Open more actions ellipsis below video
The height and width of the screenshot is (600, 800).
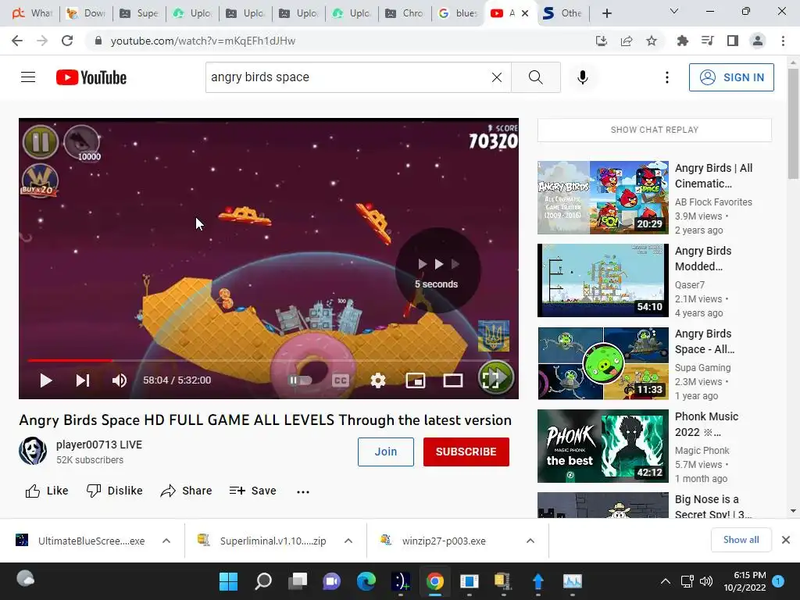(303, 492)
